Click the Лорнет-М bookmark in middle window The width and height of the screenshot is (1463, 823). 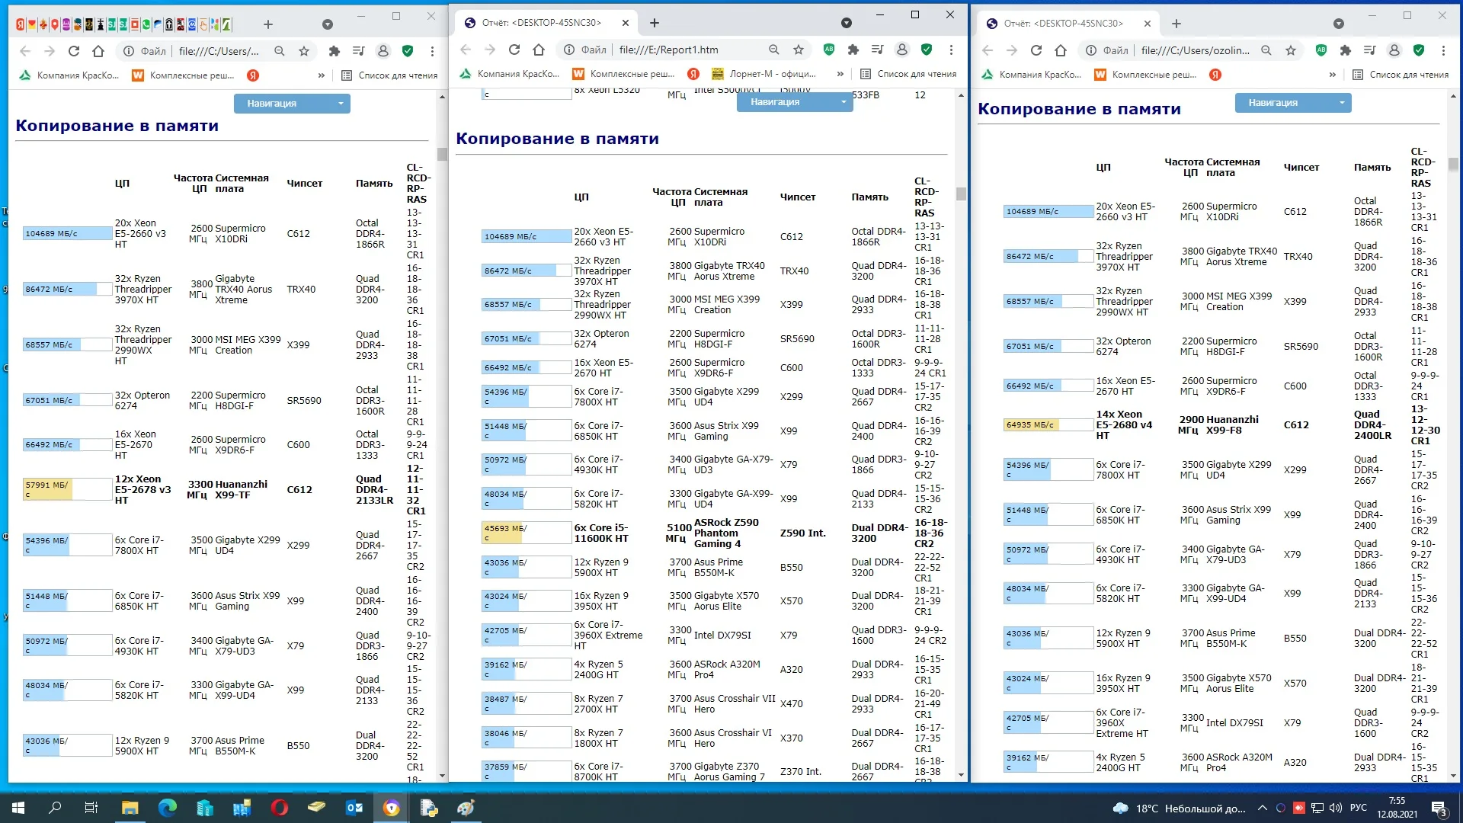tap(764, 74)
